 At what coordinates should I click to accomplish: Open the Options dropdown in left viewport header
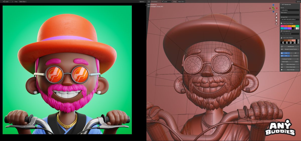point(142,1)
